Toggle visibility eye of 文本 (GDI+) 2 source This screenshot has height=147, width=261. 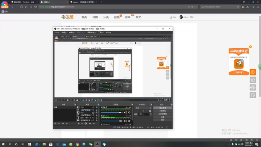pos(93,118)
